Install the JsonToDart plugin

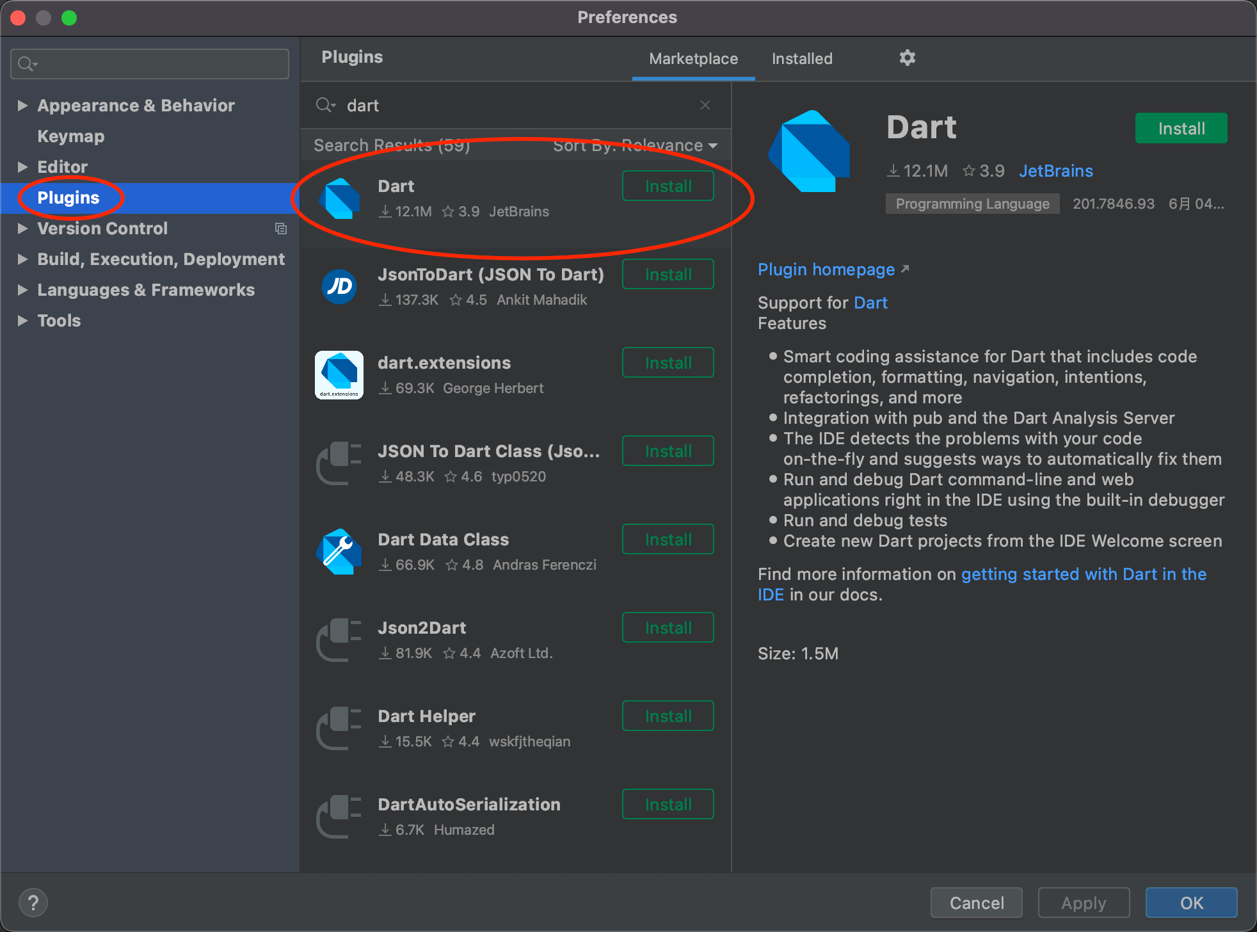click(x=668, y=275)
